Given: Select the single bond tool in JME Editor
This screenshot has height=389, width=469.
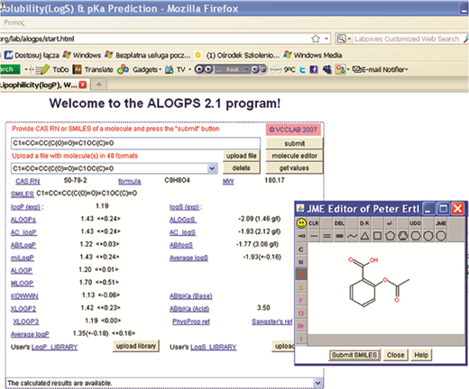Looking at the screenshot, I should tap(314, 236).
